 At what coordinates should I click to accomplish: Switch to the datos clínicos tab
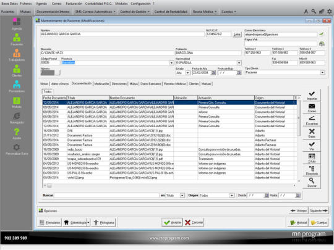(60, 84)
